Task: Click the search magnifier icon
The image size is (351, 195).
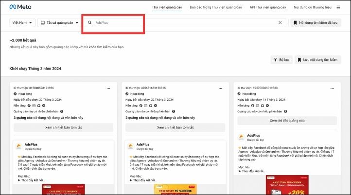Action: coord(89,22)
